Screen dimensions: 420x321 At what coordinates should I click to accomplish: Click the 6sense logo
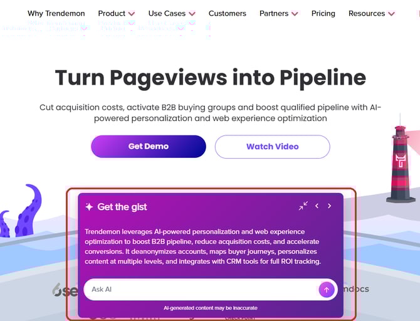(65, 290)
